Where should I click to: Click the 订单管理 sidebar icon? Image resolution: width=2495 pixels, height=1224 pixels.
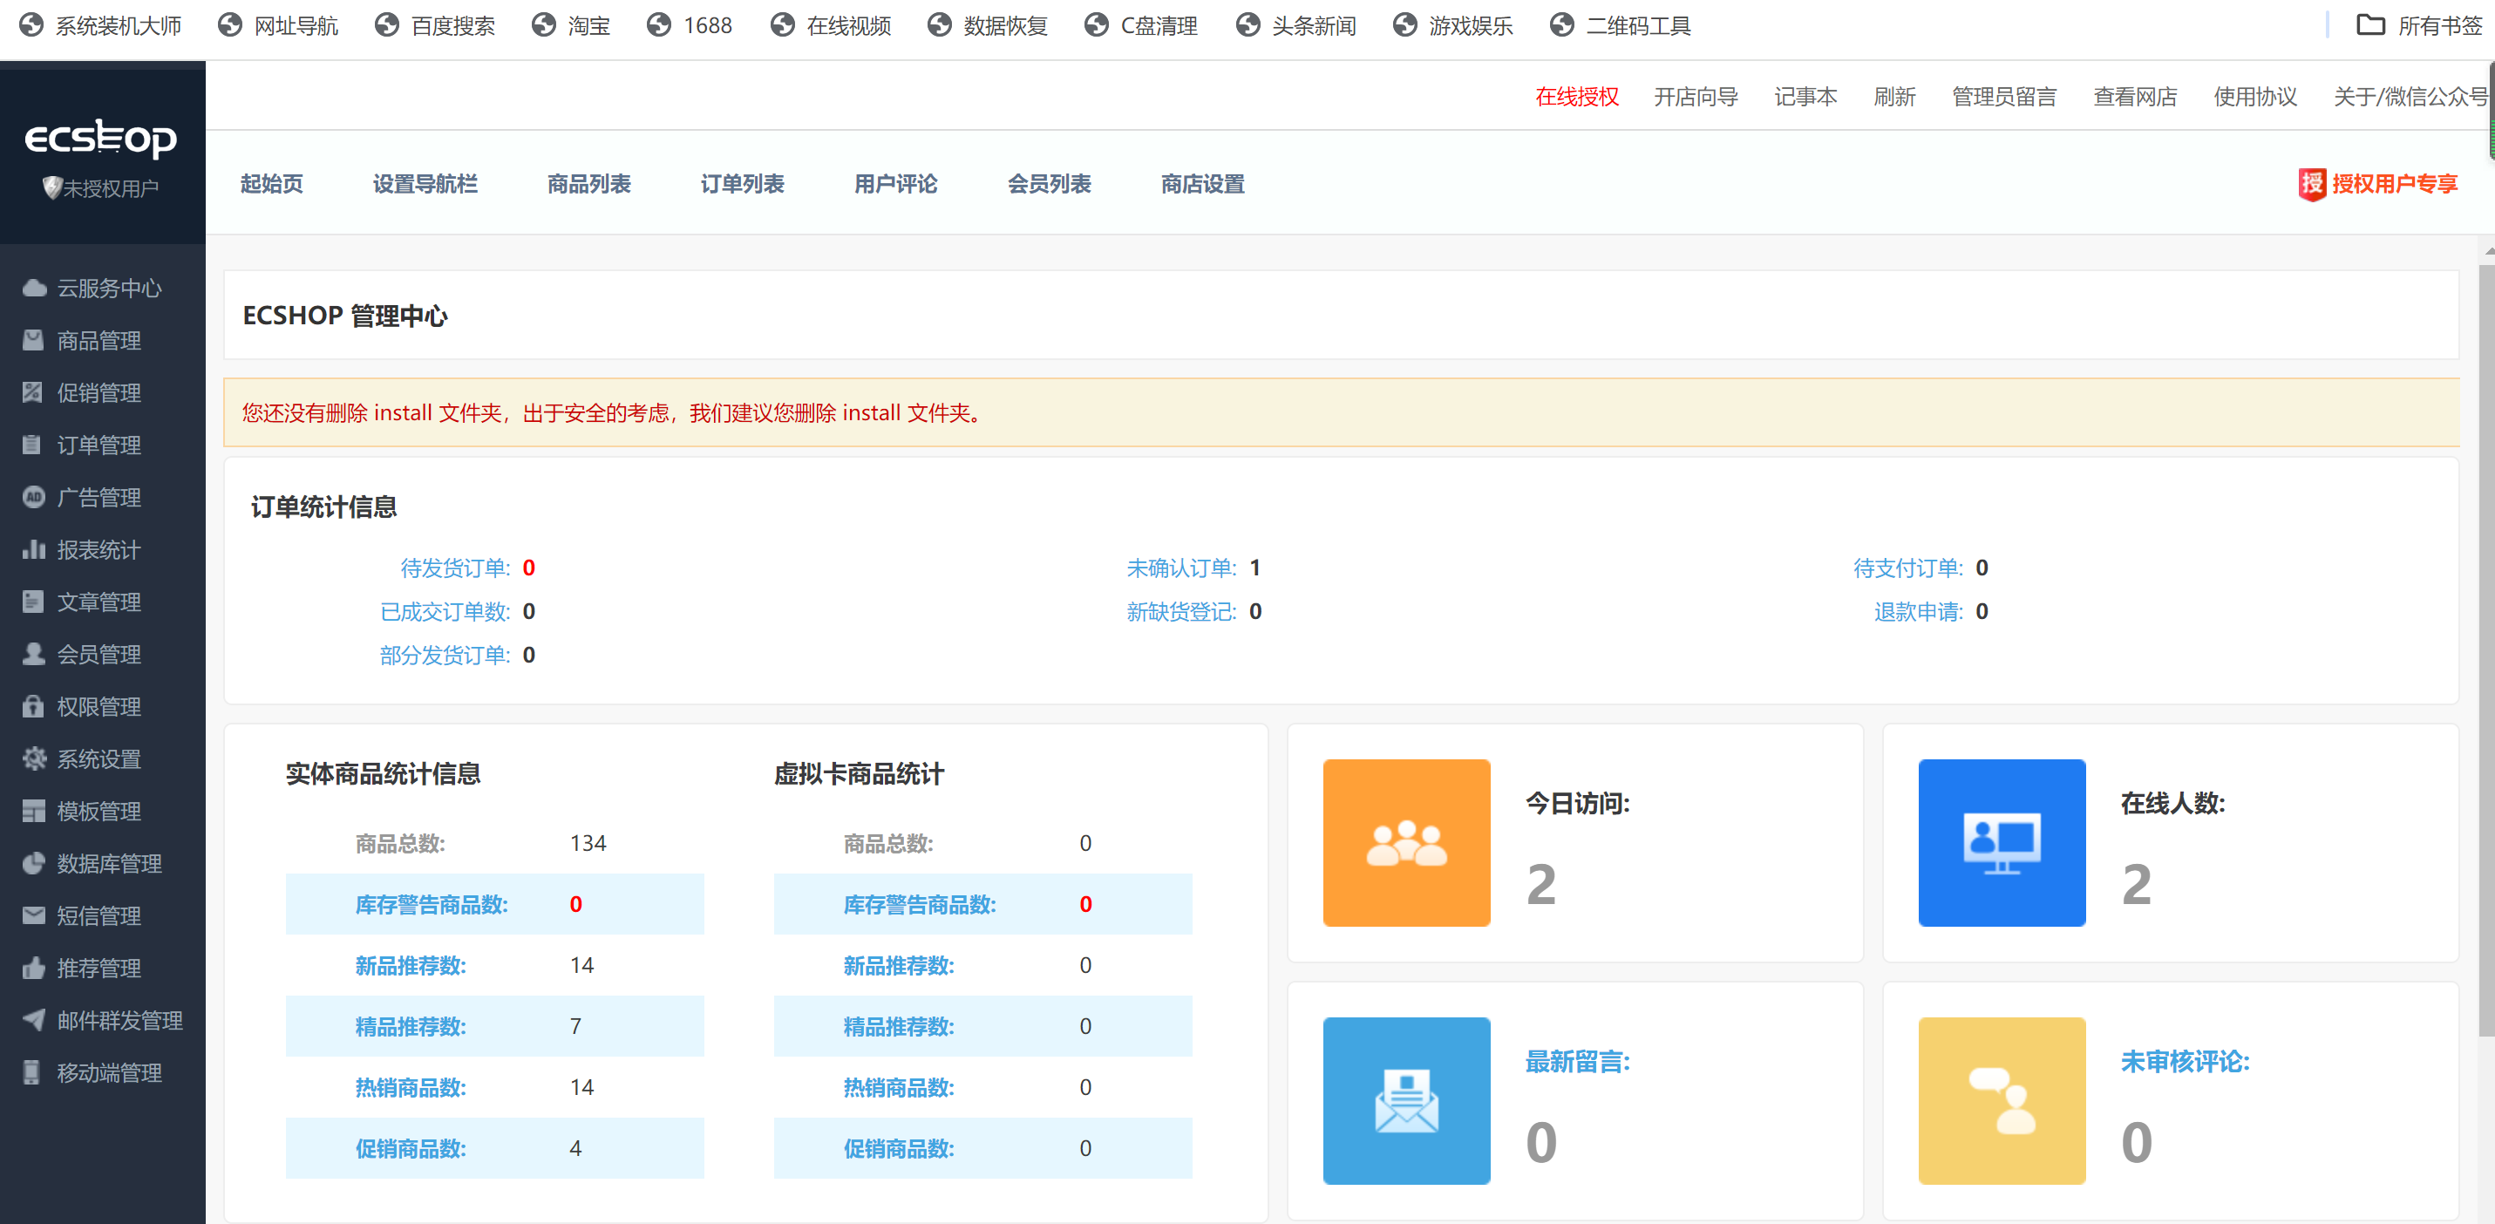pyautogui.click(x=34, y=445)
